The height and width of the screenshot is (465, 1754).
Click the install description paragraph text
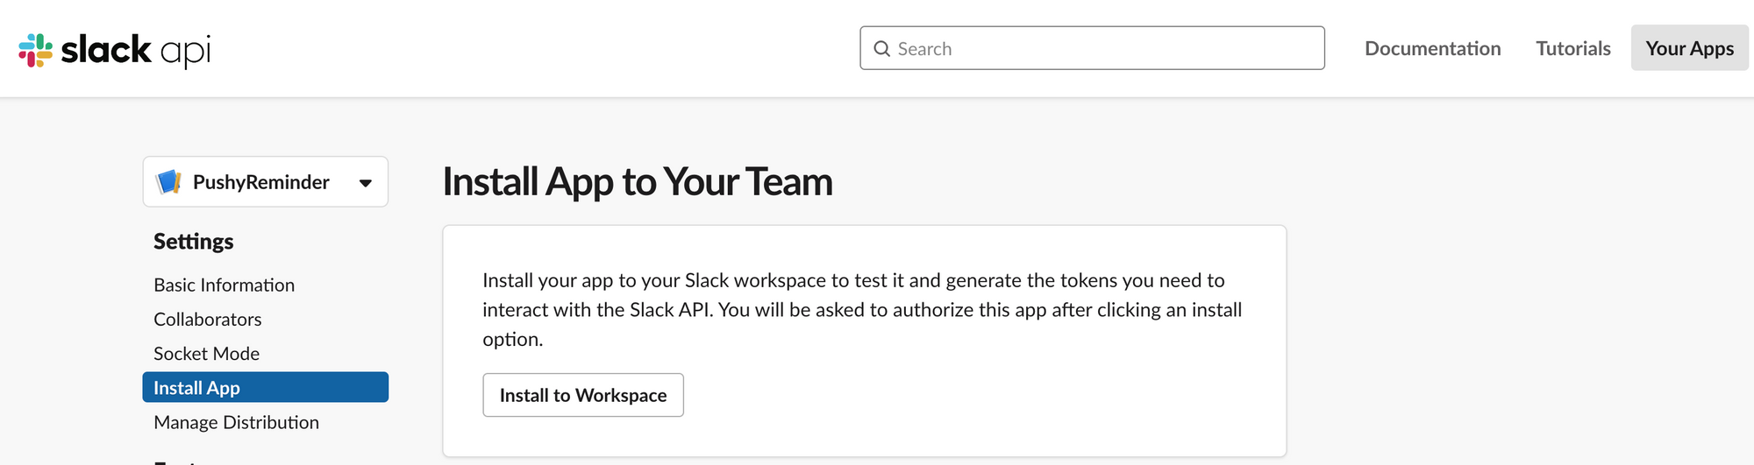tap(862, 309)
